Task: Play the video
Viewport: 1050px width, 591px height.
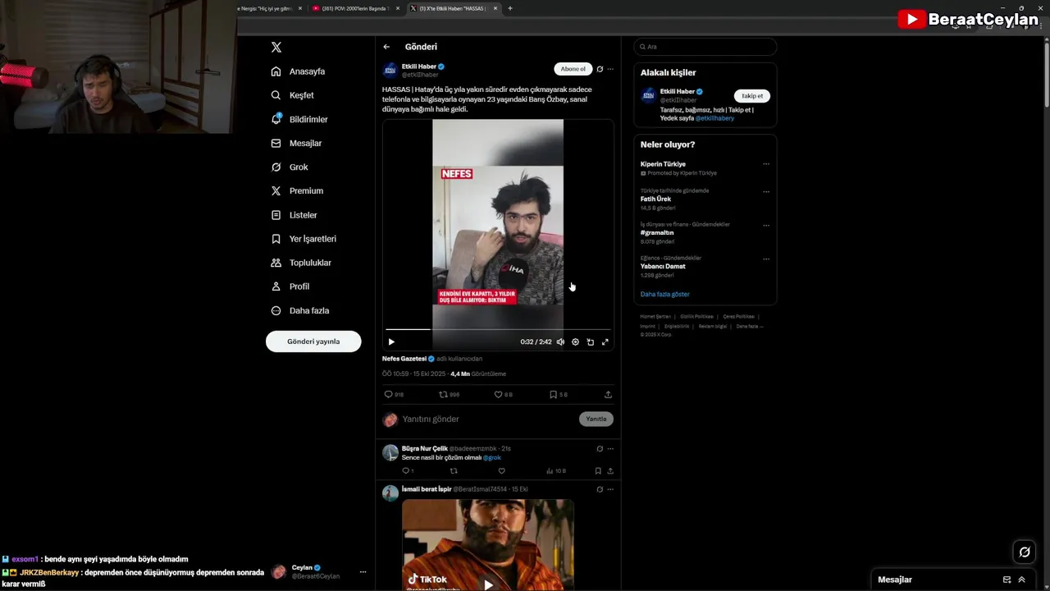Action: coord(391,341)
